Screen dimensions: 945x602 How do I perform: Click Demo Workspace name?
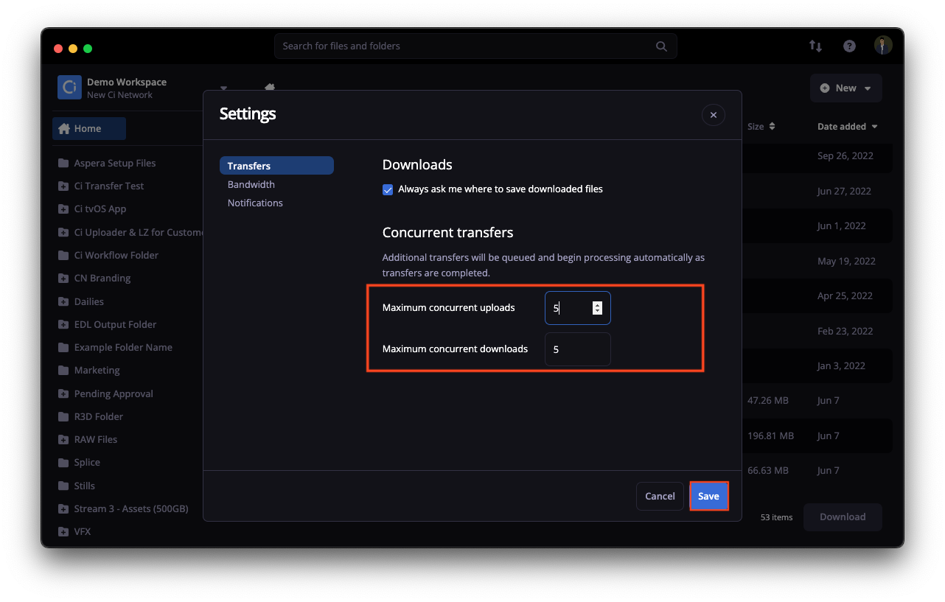click(127, 82)
